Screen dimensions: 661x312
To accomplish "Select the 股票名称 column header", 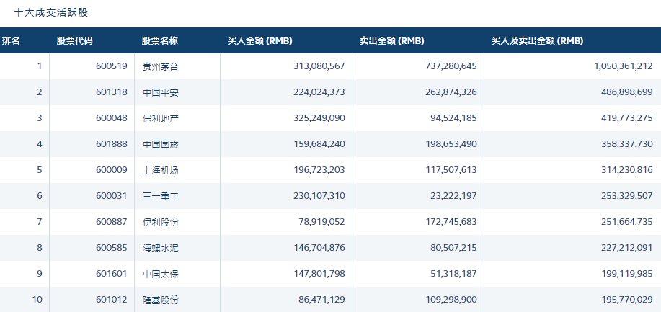I will coord(160,41).
